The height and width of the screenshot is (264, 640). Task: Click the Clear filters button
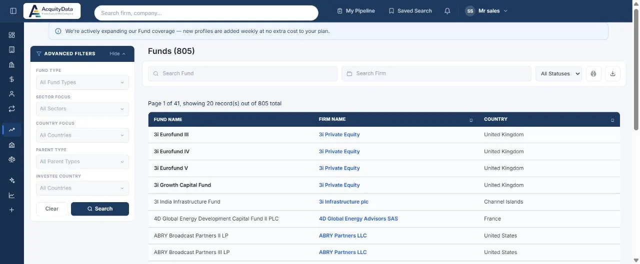(52, 209)
